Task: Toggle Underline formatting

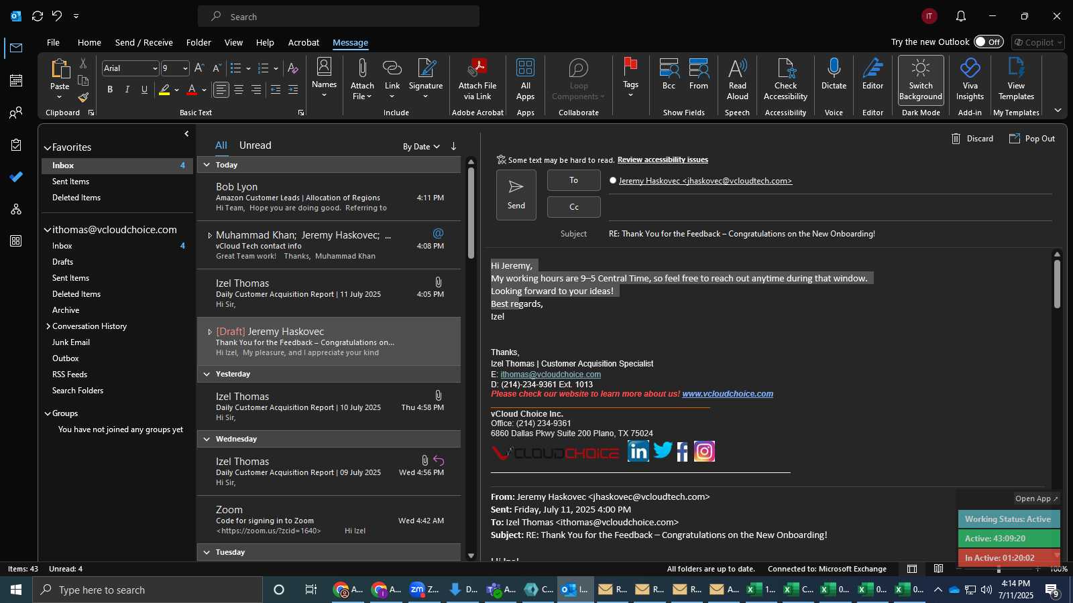Action: 144,89
